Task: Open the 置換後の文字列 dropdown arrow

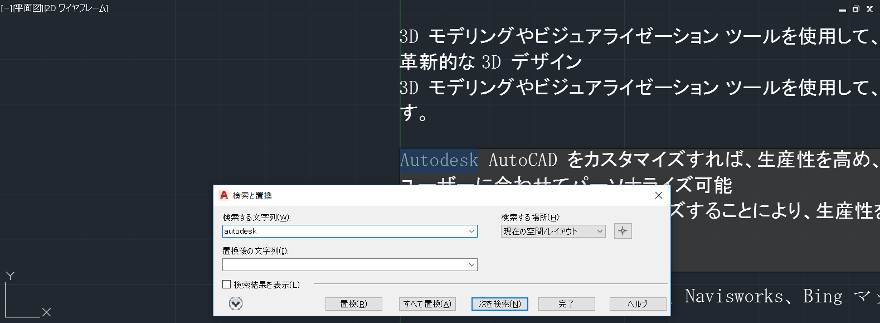Action: [471, 264]
